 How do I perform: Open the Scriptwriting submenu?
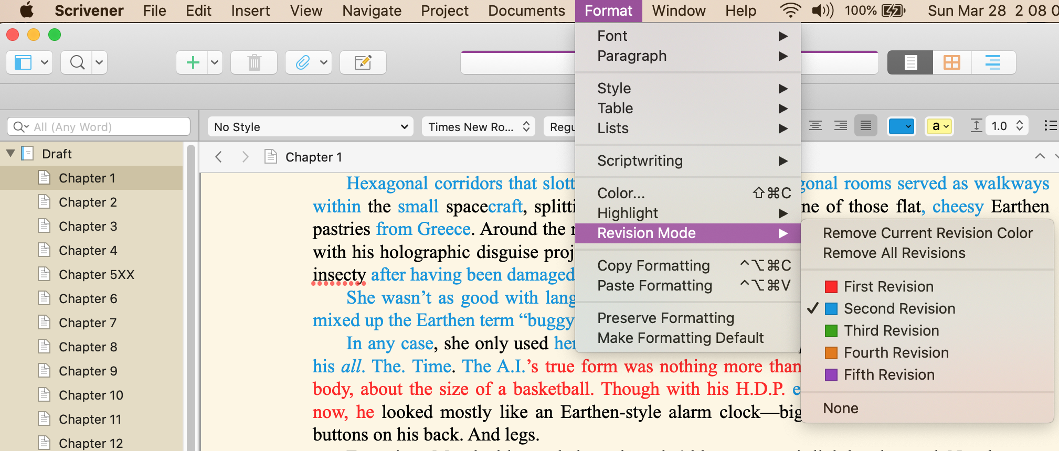click(688, 160)
